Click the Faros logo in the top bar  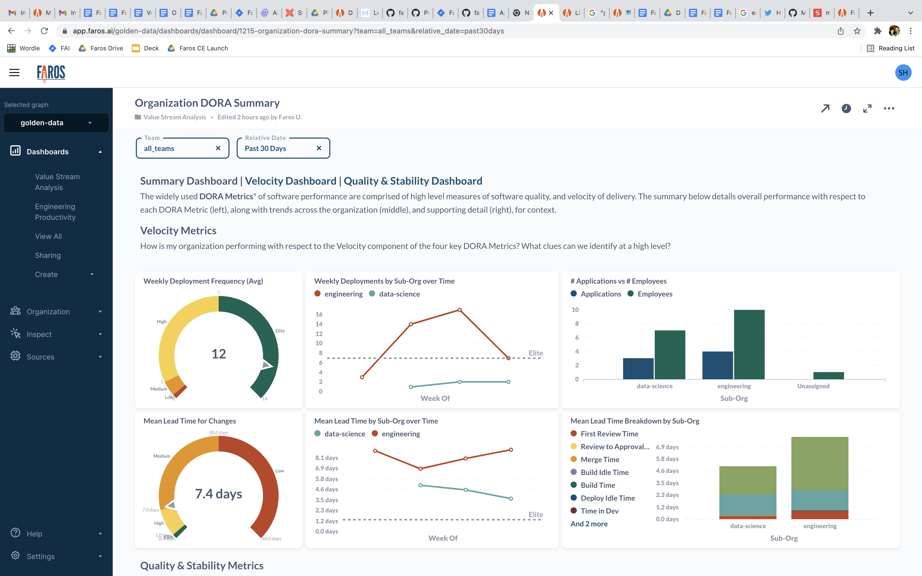click(x=51, y=72)
